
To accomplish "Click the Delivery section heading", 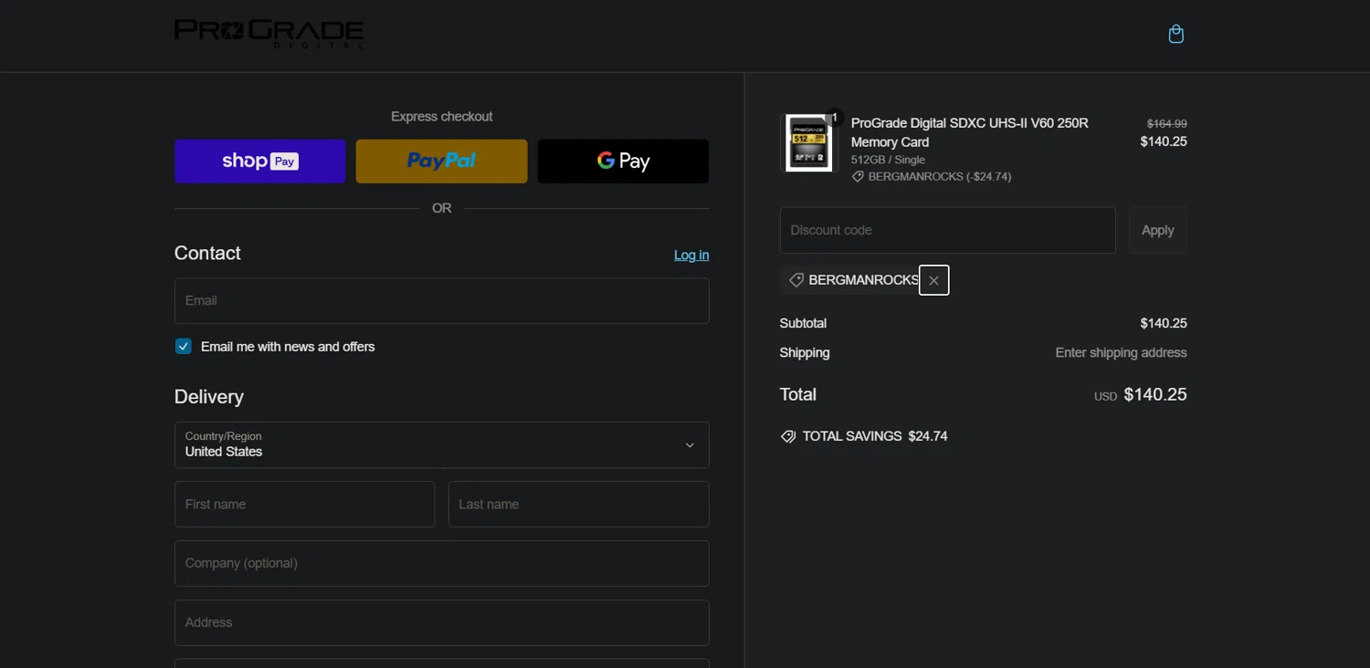I will 209,397.
